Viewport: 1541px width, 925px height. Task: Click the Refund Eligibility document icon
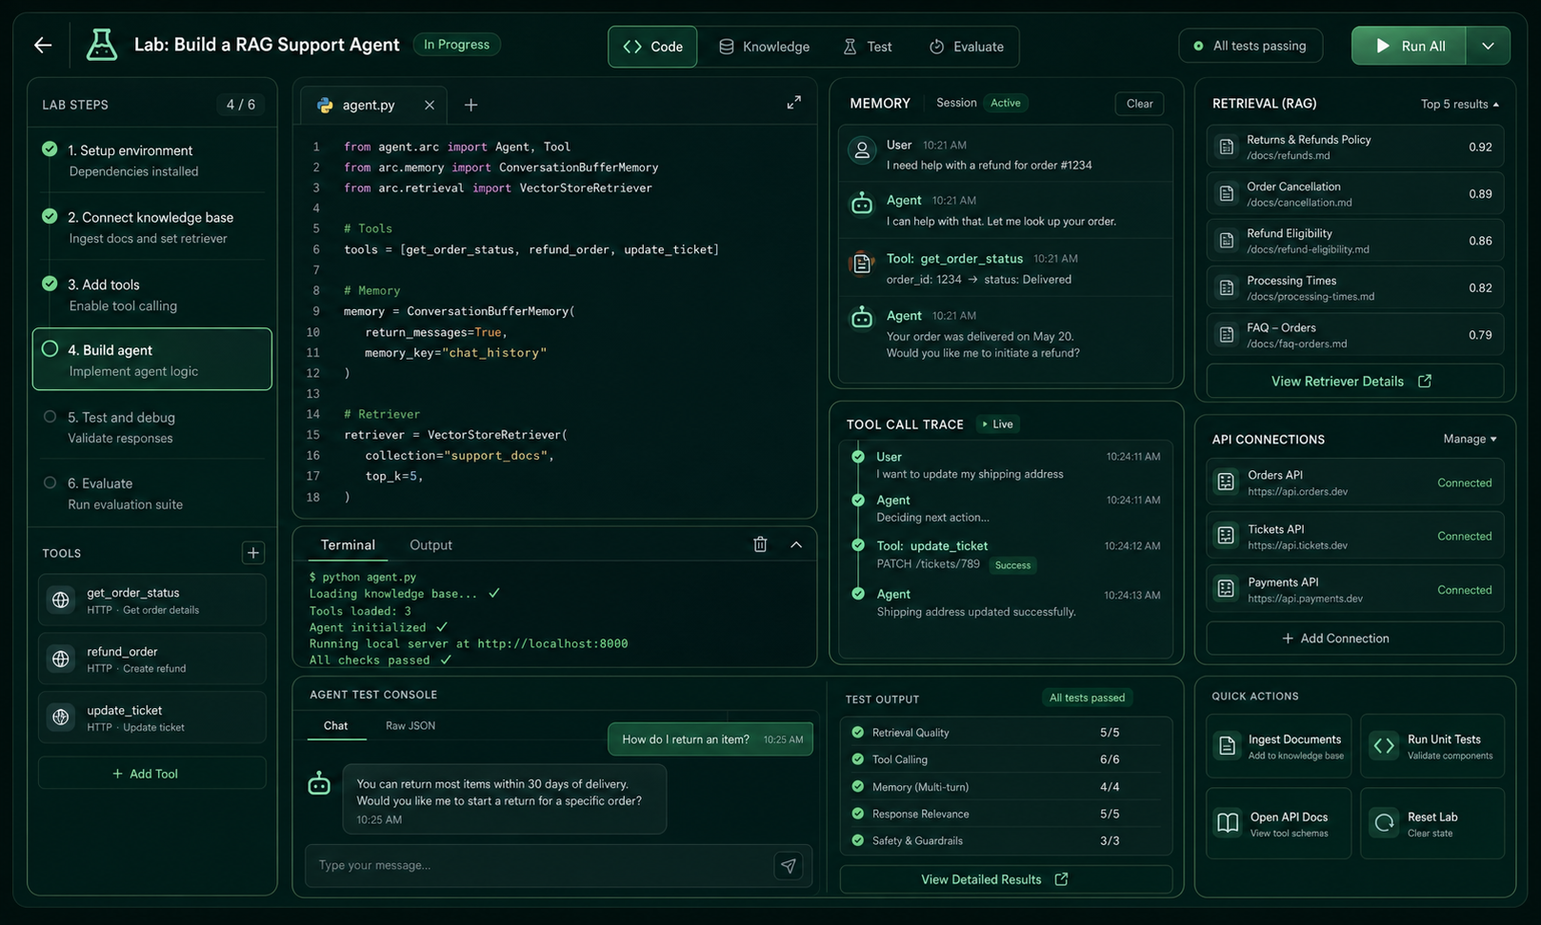tap(1227, 241)
